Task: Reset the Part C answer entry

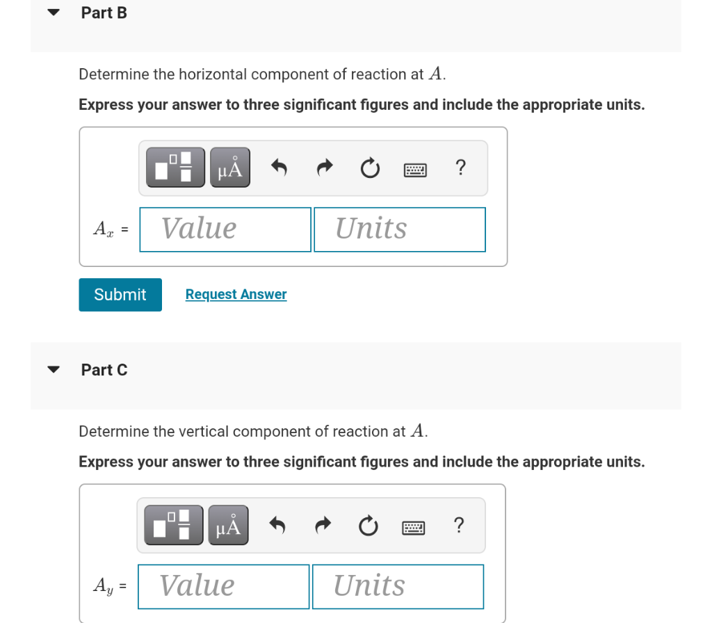Action: 368,525
